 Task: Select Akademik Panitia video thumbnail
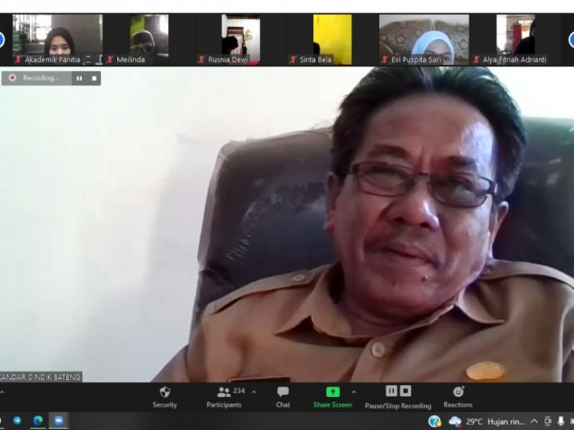click(x=57, y=39)
